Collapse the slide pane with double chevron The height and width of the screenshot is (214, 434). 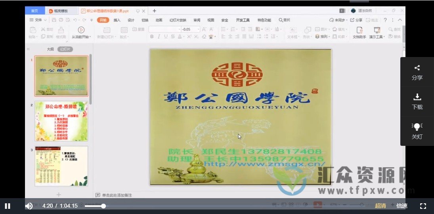point(28,49)
